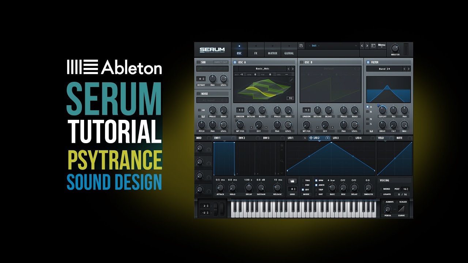Screen dimensions: 468x263
Task: Toggle the LFO BPM sync checkbox
Action: [316, 180]
